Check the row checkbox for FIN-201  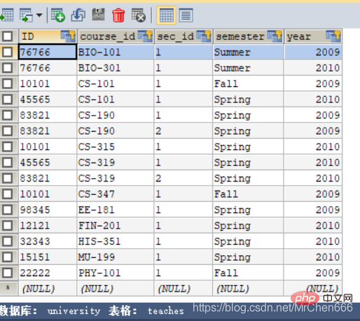(8, 226)
